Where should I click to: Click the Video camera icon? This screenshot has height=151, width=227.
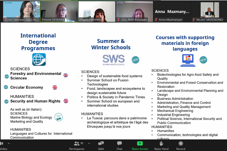pyautogui.click(x=1, y=143)
